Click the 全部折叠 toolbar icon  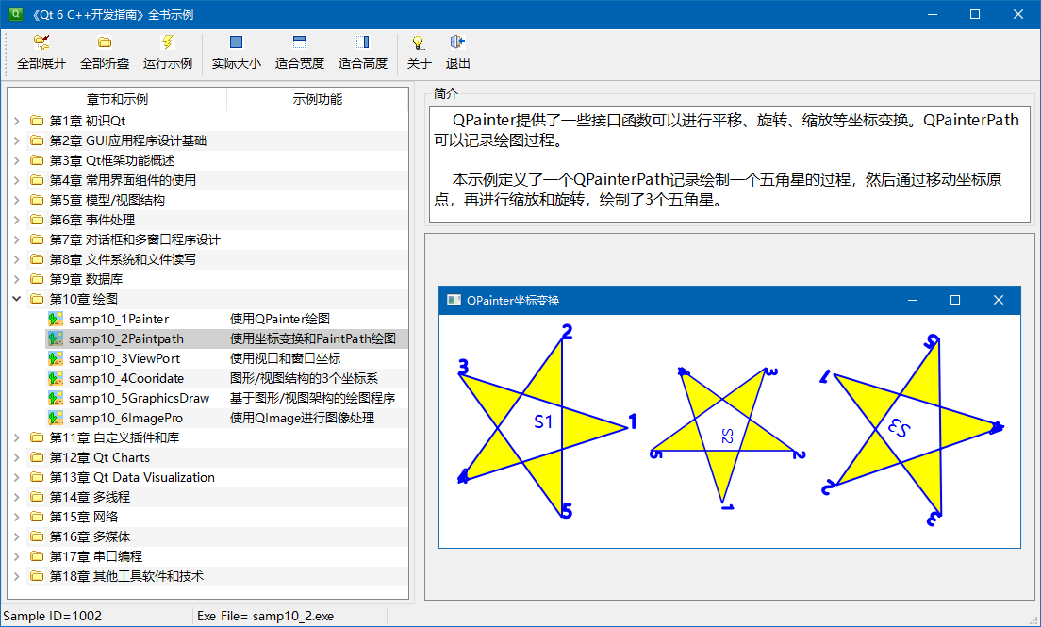click(105, 42)
